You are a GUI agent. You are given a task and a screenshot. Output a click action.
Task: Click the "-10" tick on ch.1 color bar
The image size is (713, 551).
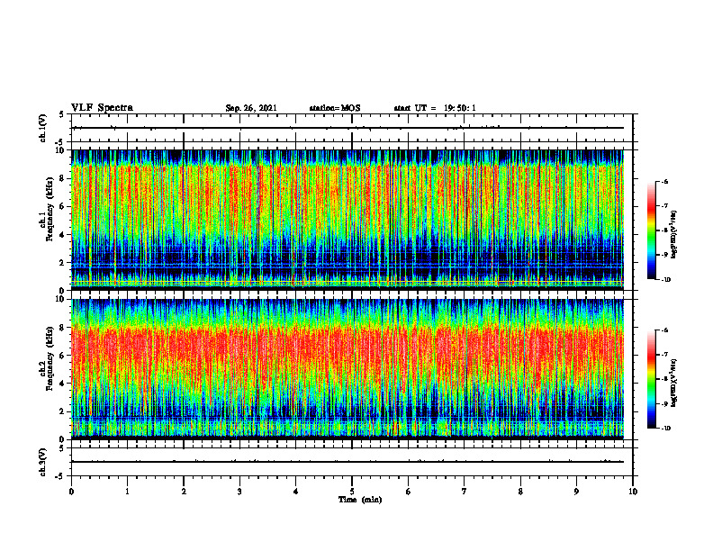point(666,280)
